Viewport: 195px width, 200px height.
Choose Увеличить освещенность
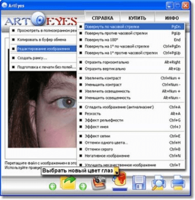click(131, 91)
